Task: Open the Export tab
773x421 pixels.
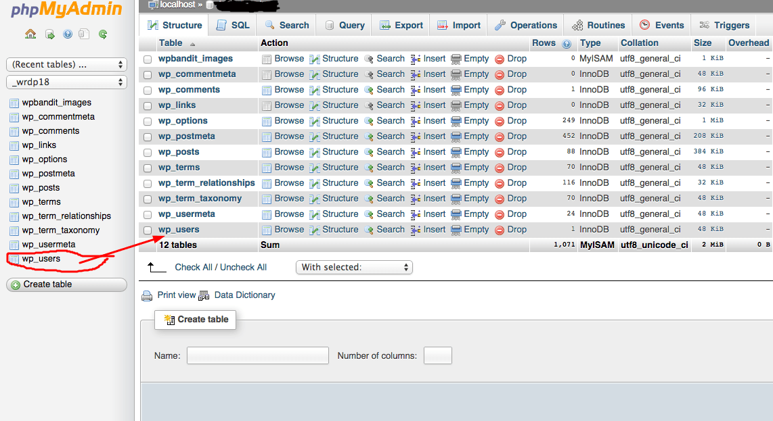Action: point(401,25)
